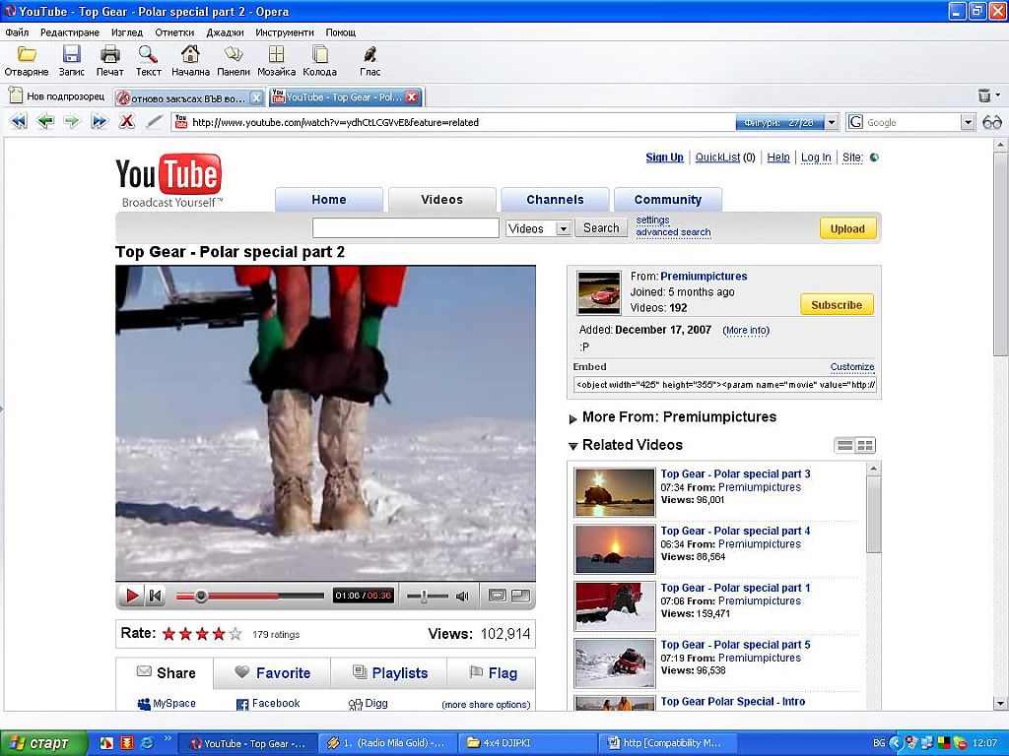The width and height of the screenshot is (1009, 756).
Task: Open dropdown arrow next to trash icon
Action: (998, 95)
